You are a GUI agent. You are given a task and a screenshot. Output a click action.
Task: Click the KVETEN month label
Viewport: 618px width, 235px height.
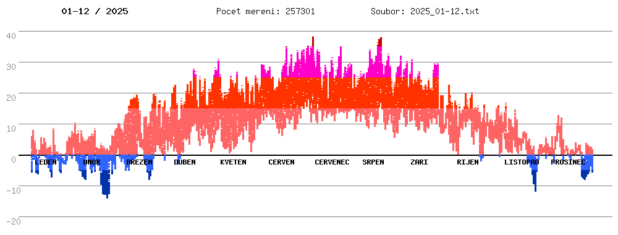[x=234, y=162]
